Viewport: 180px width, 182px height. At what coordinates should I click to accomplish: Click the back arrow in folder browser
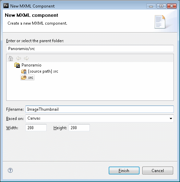click(x=19, y=58)
